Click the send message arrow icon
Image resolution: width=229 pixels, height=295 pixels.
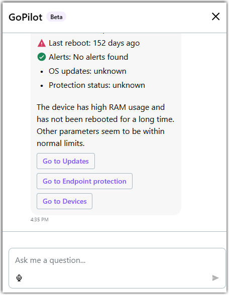215,278
